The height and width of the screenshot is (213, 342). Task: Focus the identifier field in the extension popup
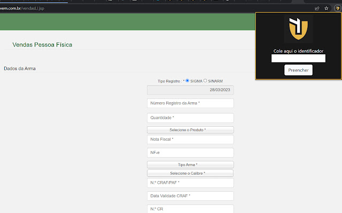[298, 58]
